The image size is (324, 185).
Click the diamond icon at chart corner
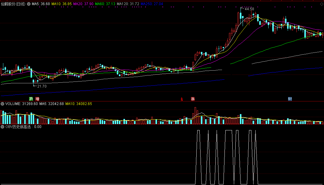coord(322,4)
